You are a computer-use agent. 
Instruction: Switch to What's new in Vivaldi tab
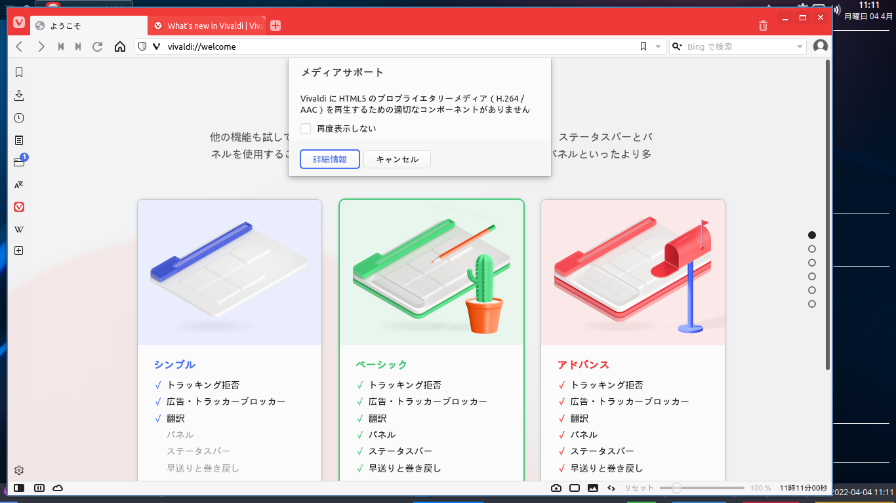(x=207, y=26)
